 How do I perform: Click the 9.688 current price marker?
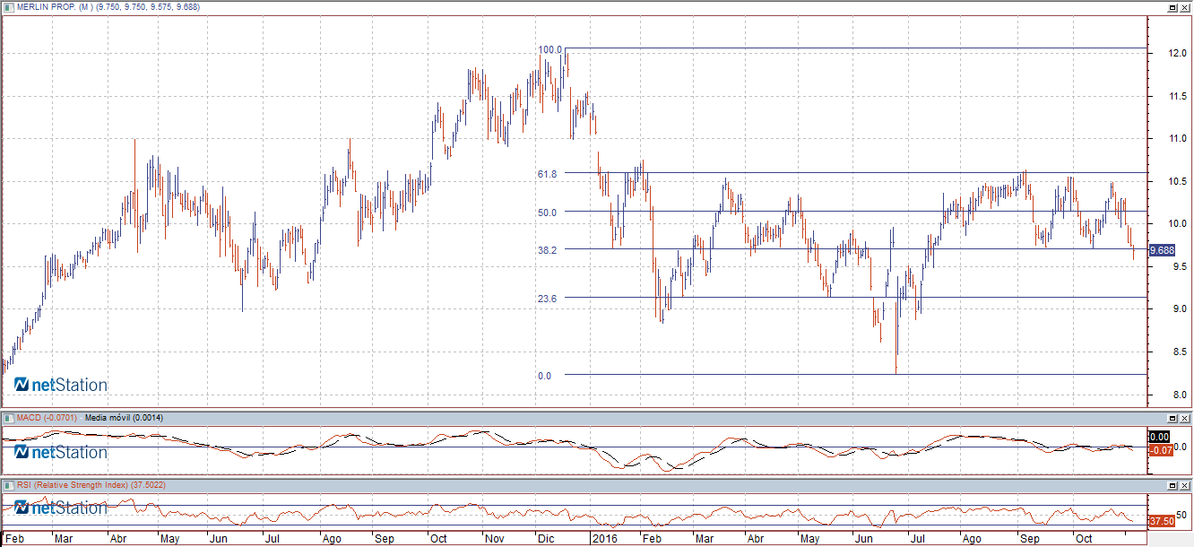point(1162,251)
